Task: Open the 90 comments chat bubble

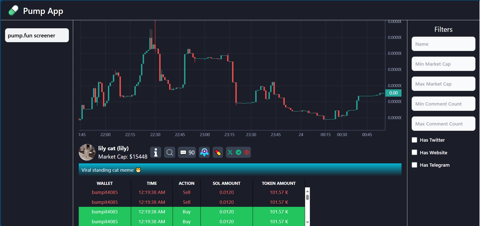Action: click(x=187, y=153)
